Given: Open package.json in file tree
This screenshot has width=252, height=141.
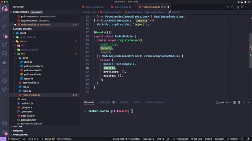Looking at the screenshot, I should [x=29, y=120].
